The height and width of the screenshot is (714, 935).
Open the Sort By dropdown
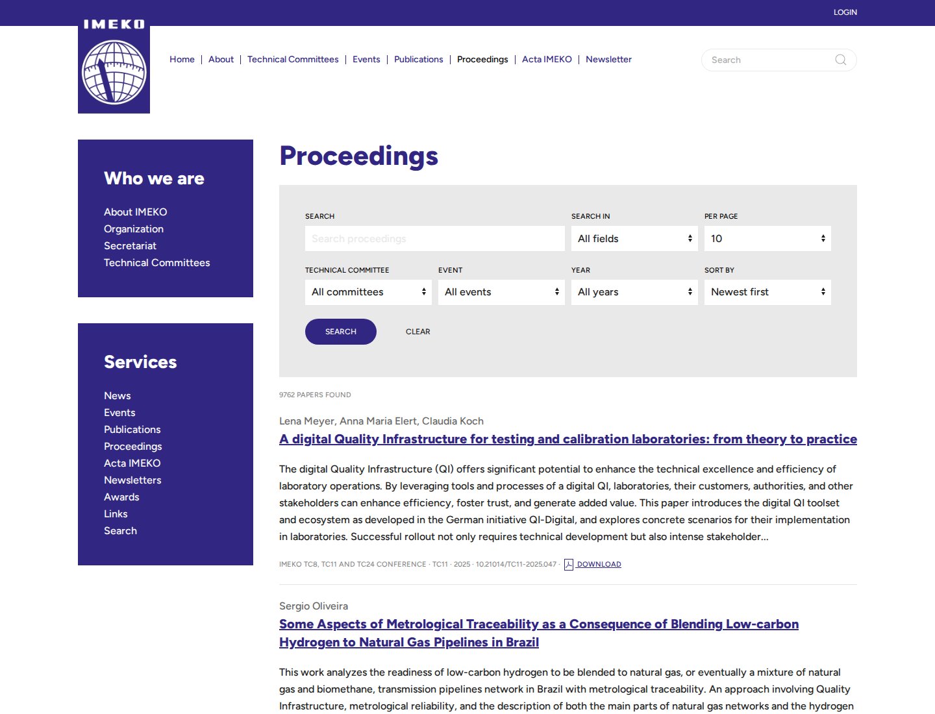(x=767, y=292)
